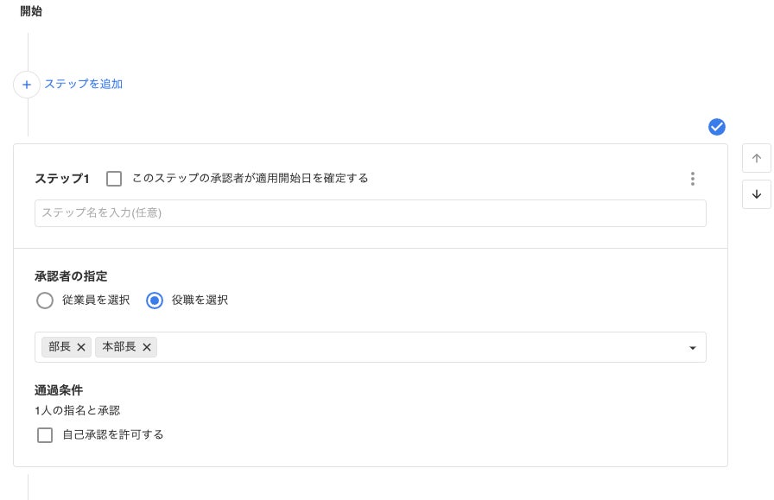The width and height of the screenshot is (774, 500).
Task: Select the 役職を選択 radio option
Action: (x=155, y=301)
